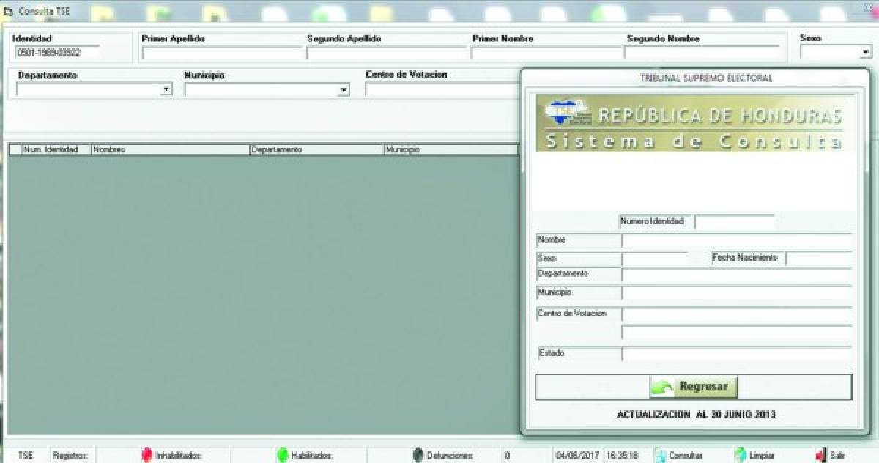Click the Nombre field in the dialog
879x463 pixels.
pyautogui.click(x=737, y=242)
